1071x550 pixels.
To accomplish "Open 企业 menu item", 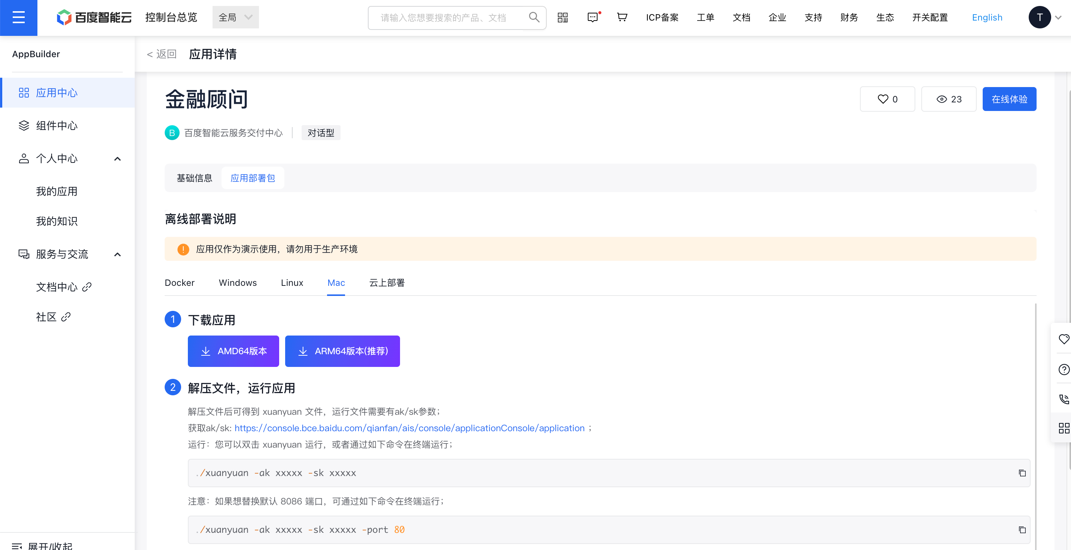I will (x=777, y=18).
